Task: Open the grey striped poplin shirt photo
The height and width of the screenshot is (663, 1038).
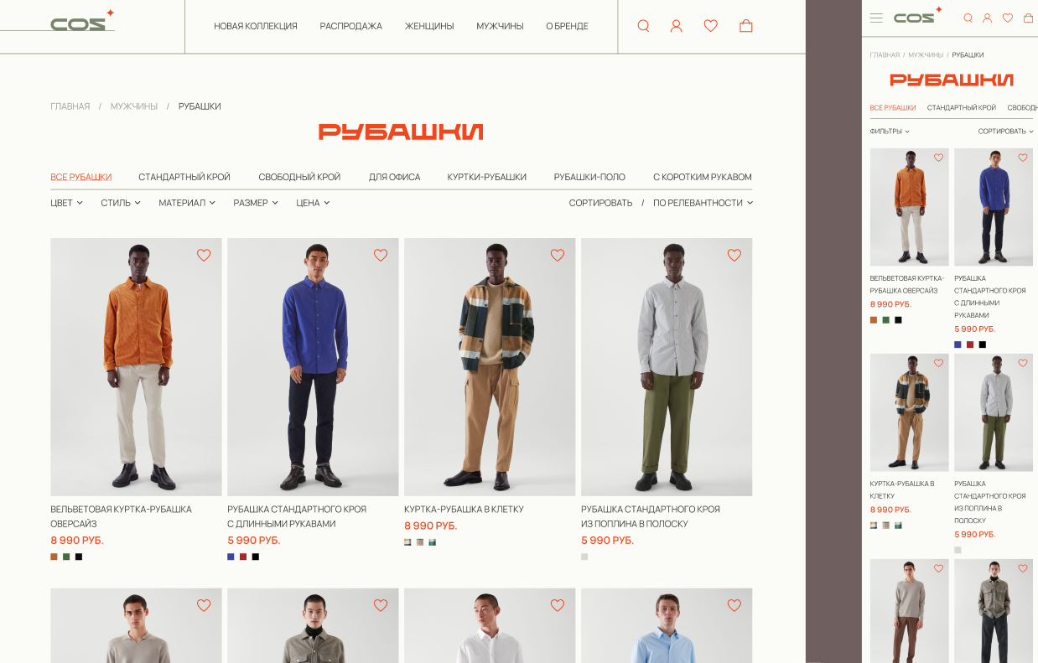Action: tap(667, 367)
